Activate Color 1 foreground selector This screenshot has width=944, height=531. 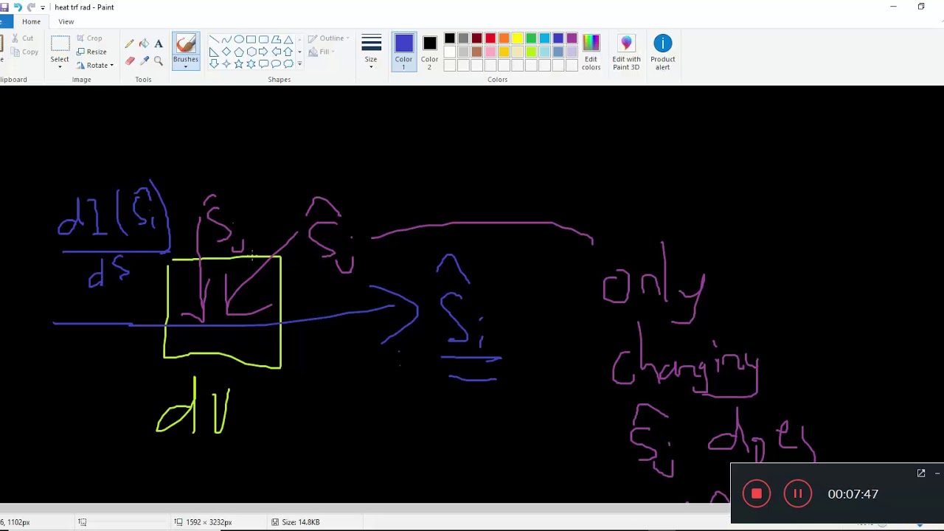tap(403, 52)
